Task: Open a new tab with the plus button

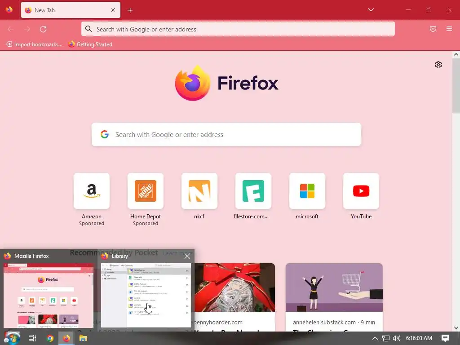Action: (x=130, y=10)
